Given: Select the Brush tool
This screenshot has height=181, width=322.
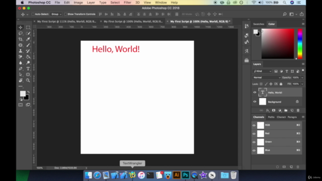Looking at the screenshot, I should point(28,45).
